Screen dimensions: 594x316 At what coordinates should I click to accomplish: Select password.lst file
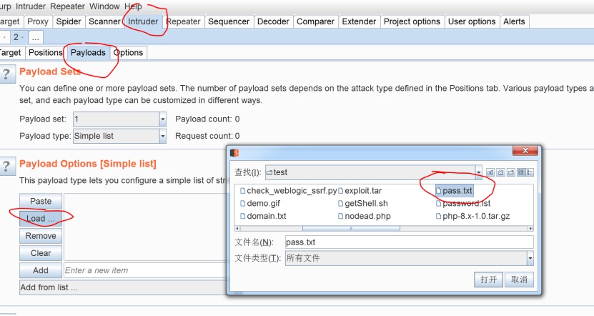point(463,204)
